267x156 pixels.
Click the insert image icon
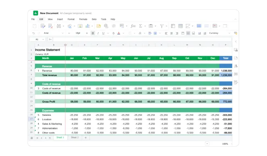(x=80, y=26)
